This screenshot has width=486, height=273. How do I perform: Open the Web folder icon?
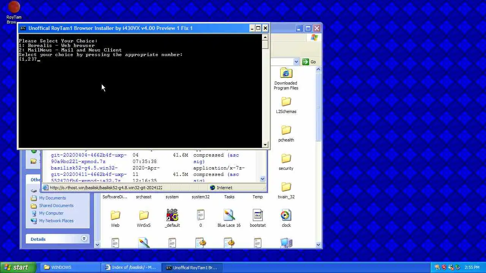(115, 215)
